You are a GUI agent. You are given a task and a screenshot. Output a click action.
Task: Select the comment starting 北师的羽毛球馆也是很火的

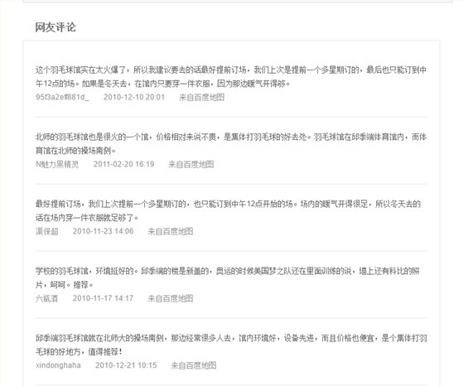pos(231,144)
